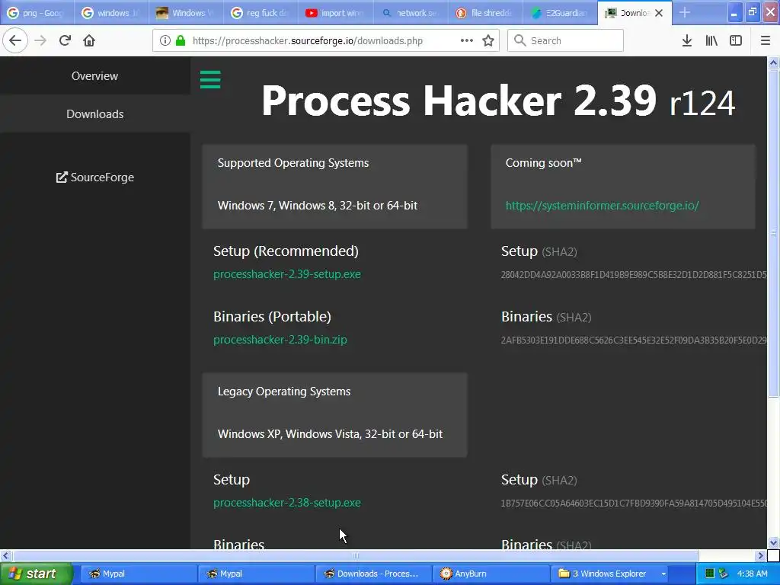Switch to the 'windows' Google tab

[x=111, y=13]
